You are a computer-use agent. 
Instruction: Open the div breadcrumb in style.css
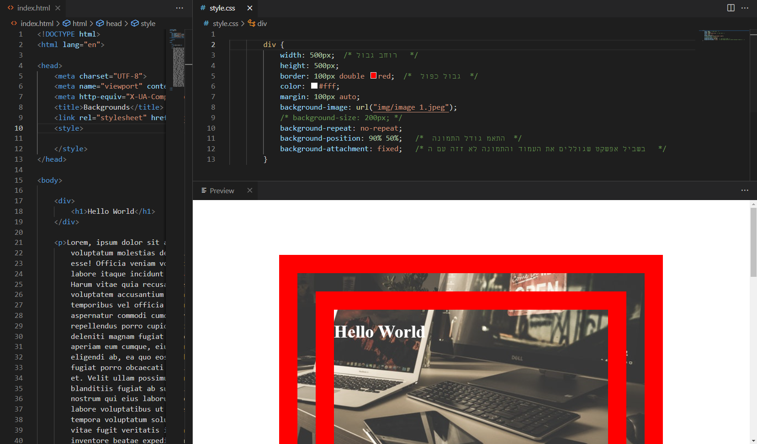pos(262,23)
